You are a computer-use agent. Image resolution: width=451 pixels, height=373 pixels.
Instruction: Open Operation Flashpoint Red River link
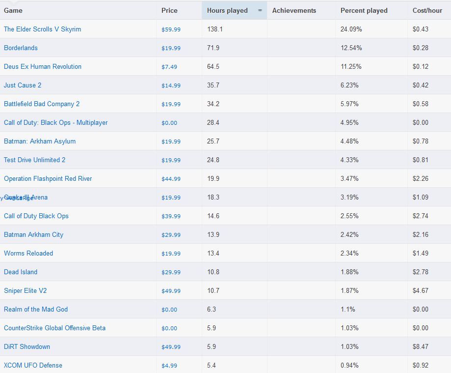pos(48,178)
